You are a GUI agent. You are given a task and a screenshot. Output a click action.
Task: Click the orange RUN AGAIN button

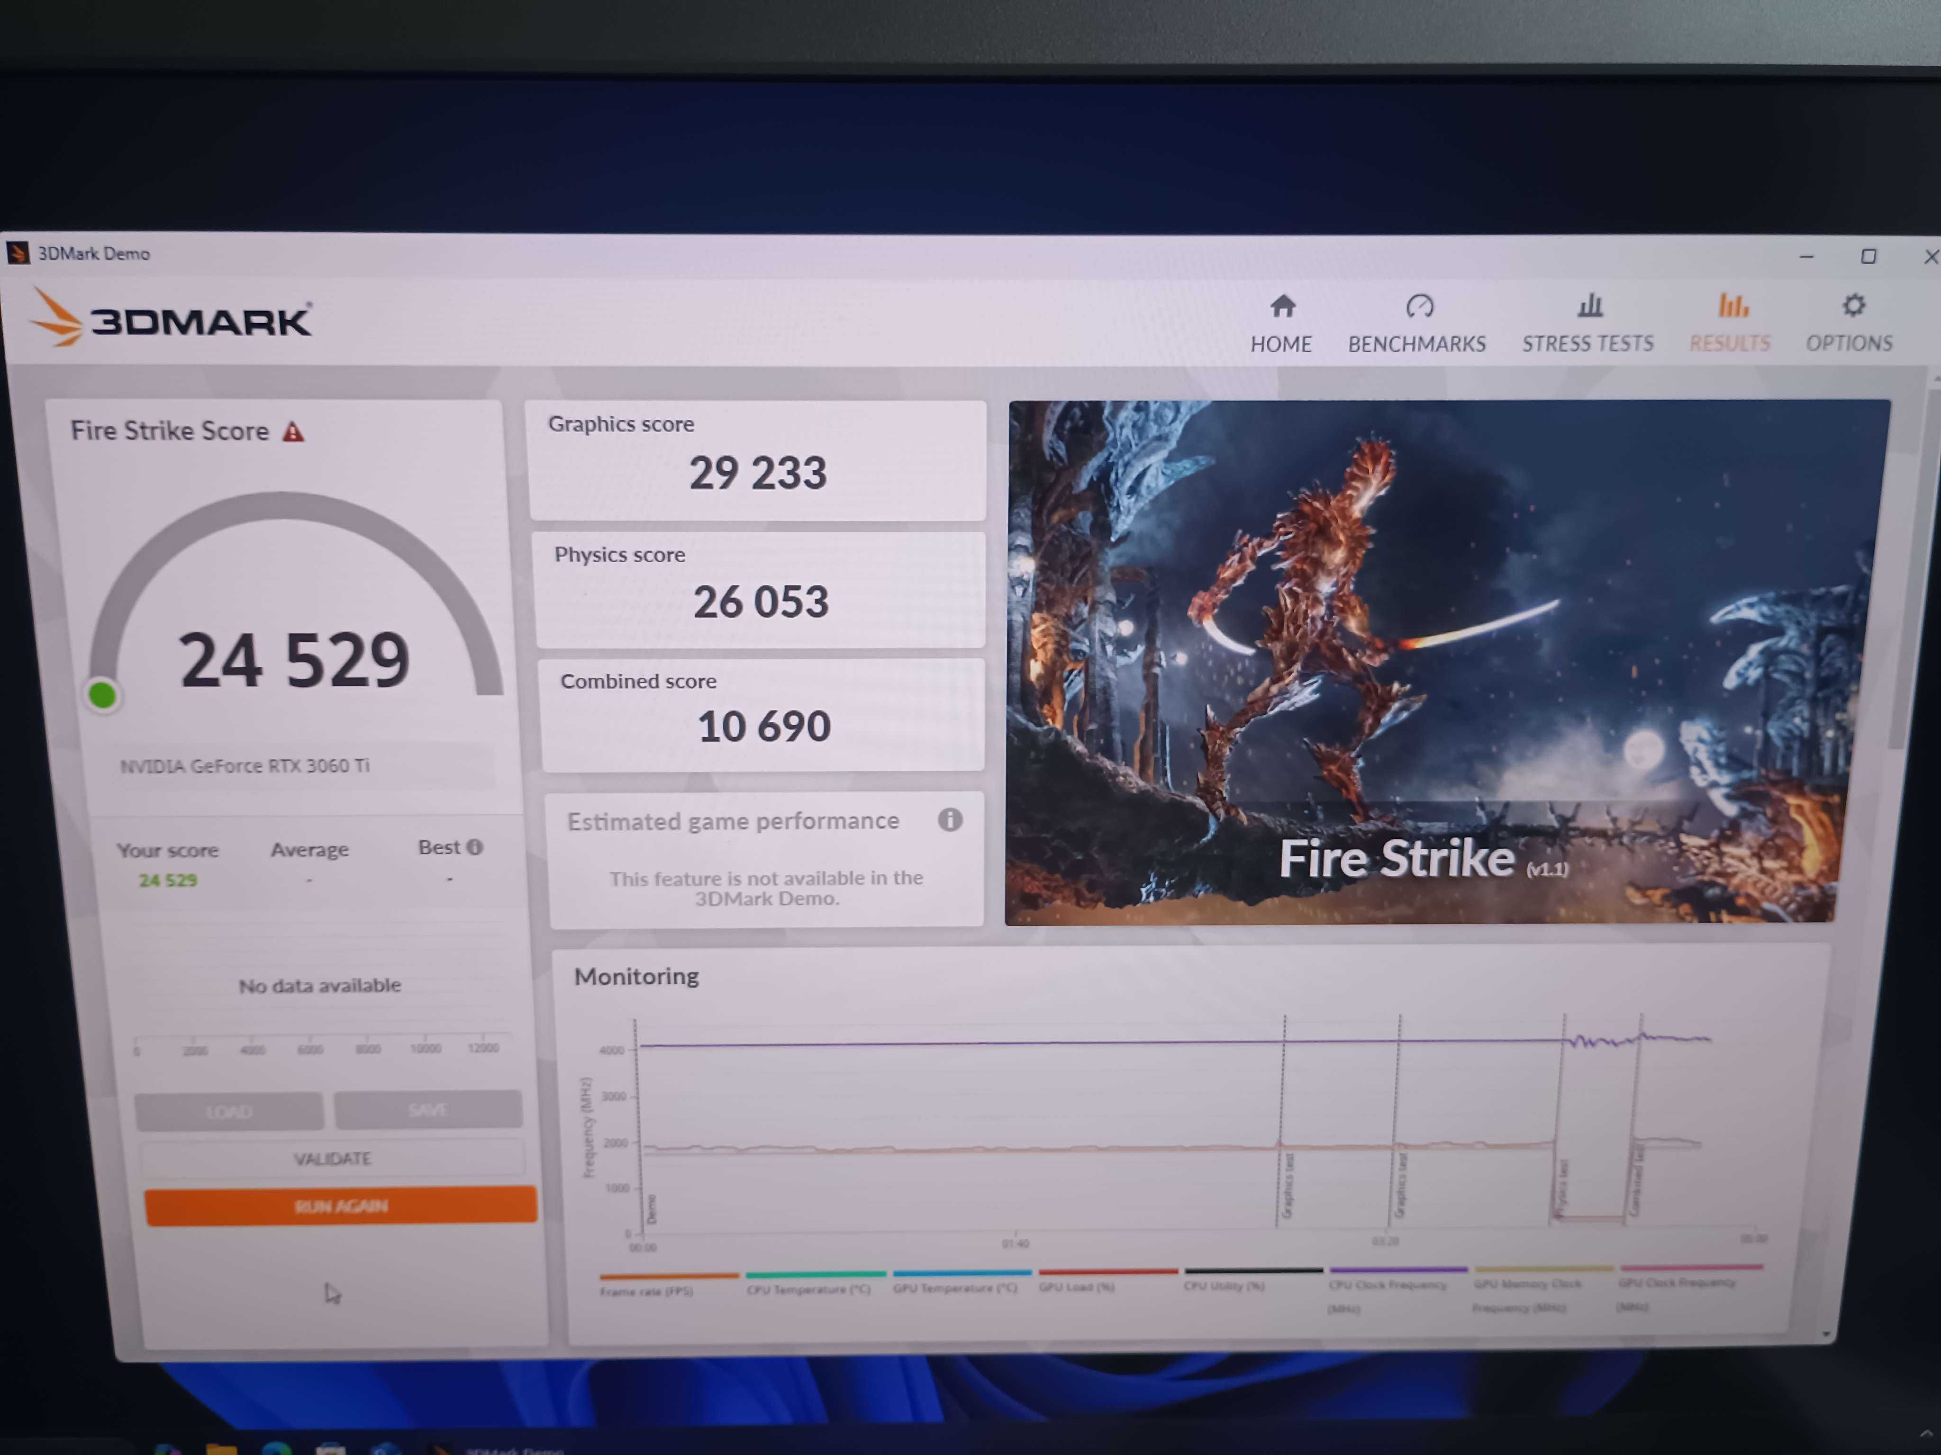pyautogui.click(x=341, y=1206)
